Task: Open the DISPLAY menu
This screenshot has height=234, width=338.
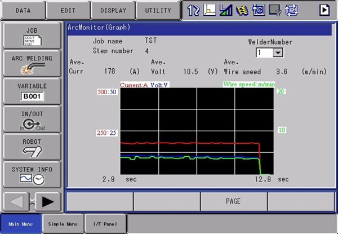Action: click(113, 10)
